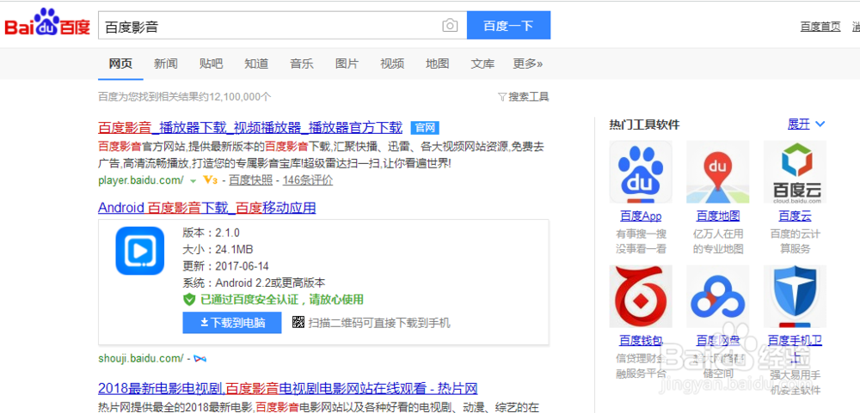Click 百度App text link

(641, 216)
